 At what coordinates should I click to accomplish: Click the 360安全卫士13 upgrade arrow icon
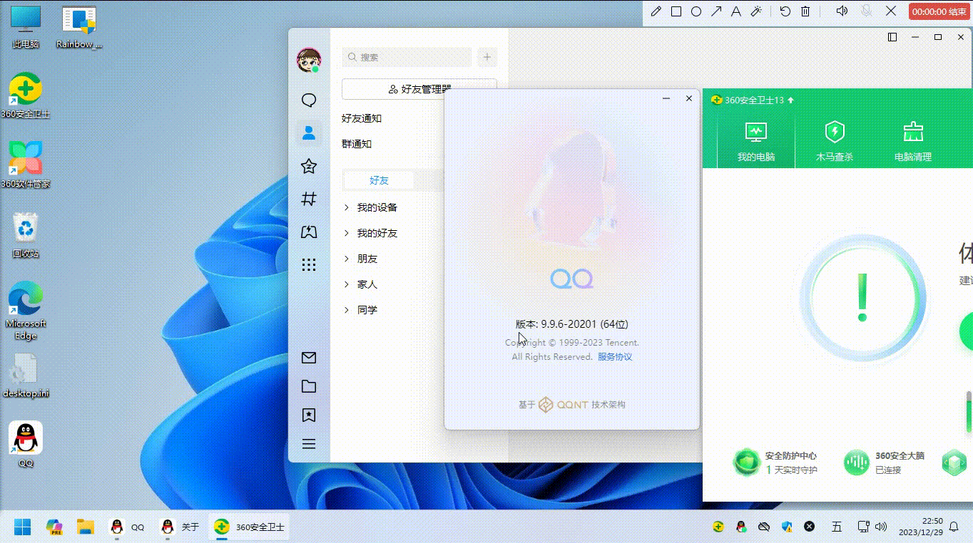pos(791,100)
